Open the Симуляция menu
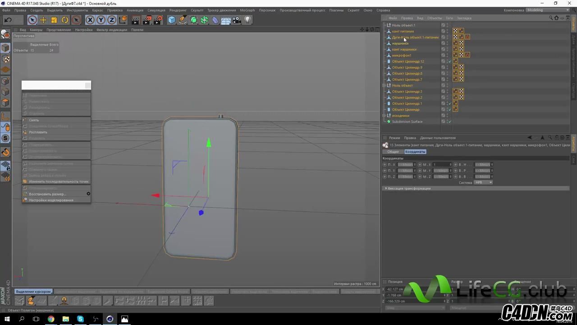Viewport: 577px width, 325px height. [x=156, y=10]
